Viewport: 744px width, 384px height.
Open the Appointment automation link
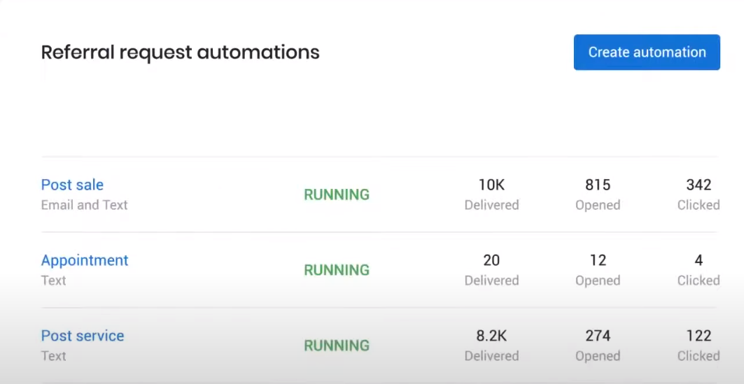click(x=85, y=260)
